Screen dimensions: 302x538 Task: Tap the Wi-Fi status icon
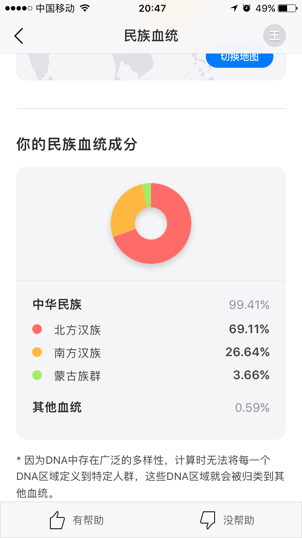point(85,8)
